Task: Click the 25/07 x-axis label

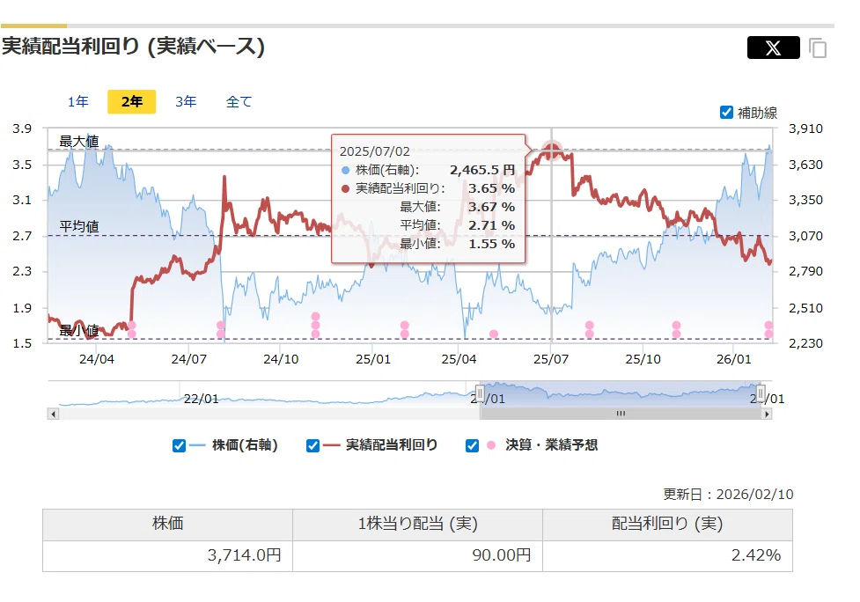Action: [x=551, y=360]
